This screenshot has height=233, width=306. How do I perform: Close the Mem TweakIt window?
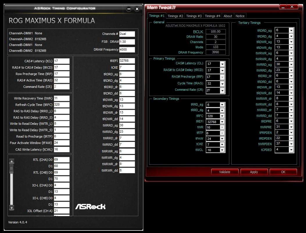click(292, 7)
